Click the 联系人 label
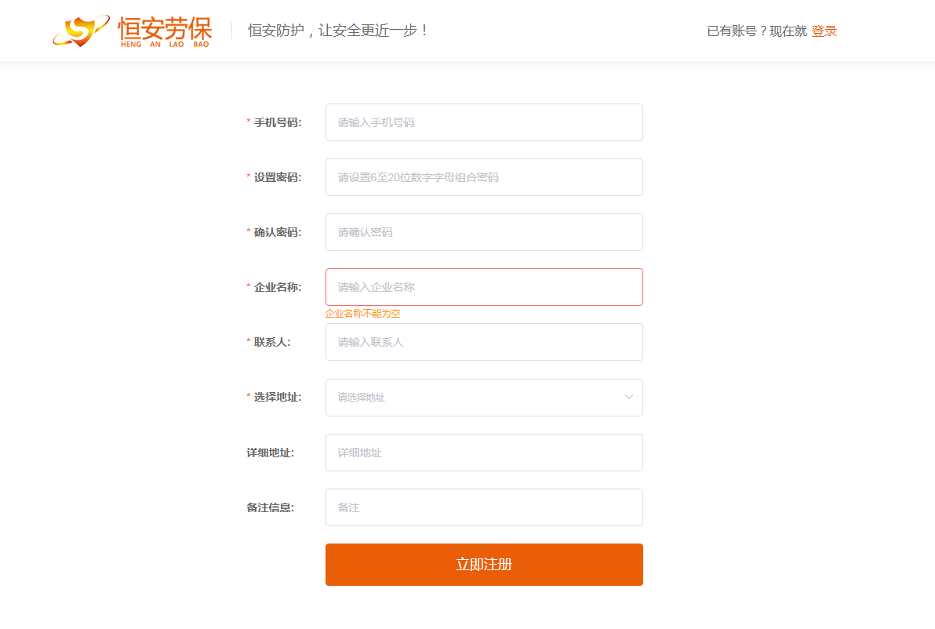Image resolution: width=935 pixels, height=629 pixels. click(272, 342)
